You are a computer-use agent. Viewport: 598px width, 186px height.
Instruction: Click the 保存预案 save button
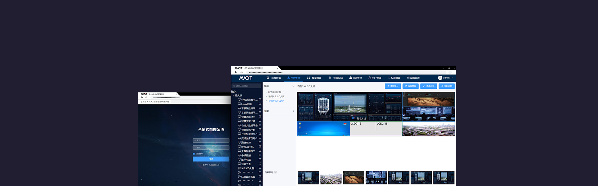[x=410, y=86]
